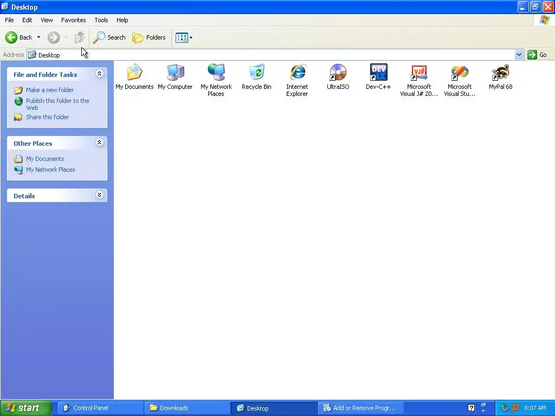Click the network connection tray icon
The width and height of the screenshot is (555, 416).
point(505,408)
